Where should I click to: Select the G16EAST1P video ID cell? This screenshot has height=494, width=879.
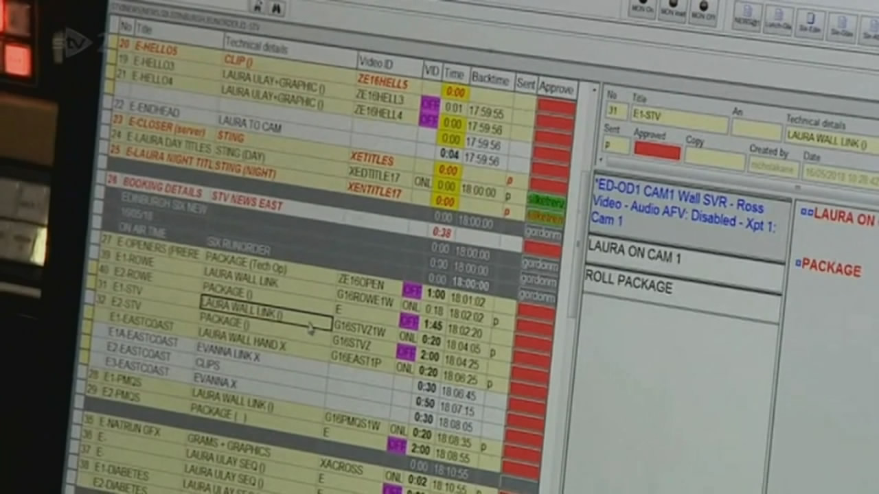[356, 358]
